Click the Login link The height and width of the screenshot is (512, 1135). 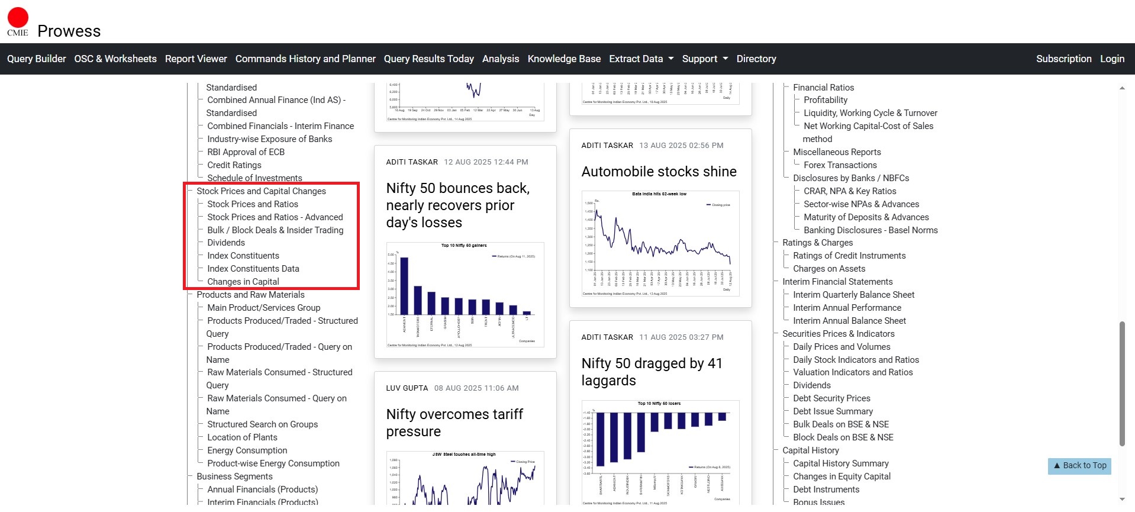(1111, 59)
